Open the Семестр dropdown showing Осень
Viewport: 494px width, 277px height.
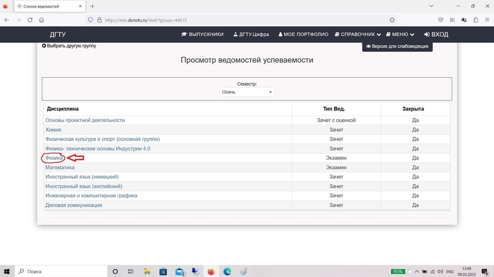pos(247,92)
